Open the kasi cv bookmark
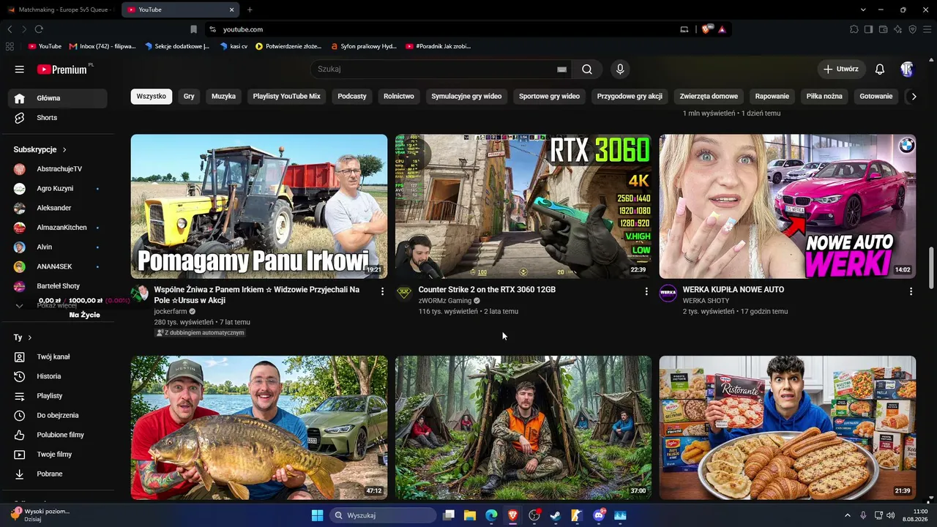937x527 pixels. pyautogui.click(x=234, y=46)
